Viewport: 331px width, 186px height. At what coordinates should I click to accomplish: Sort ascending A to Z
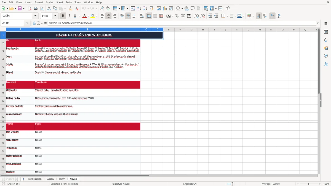point(139,9)
